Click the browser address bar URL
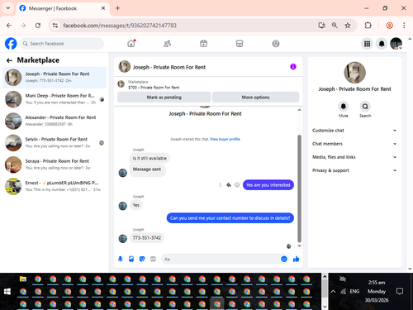 click(x=120, y=26)
